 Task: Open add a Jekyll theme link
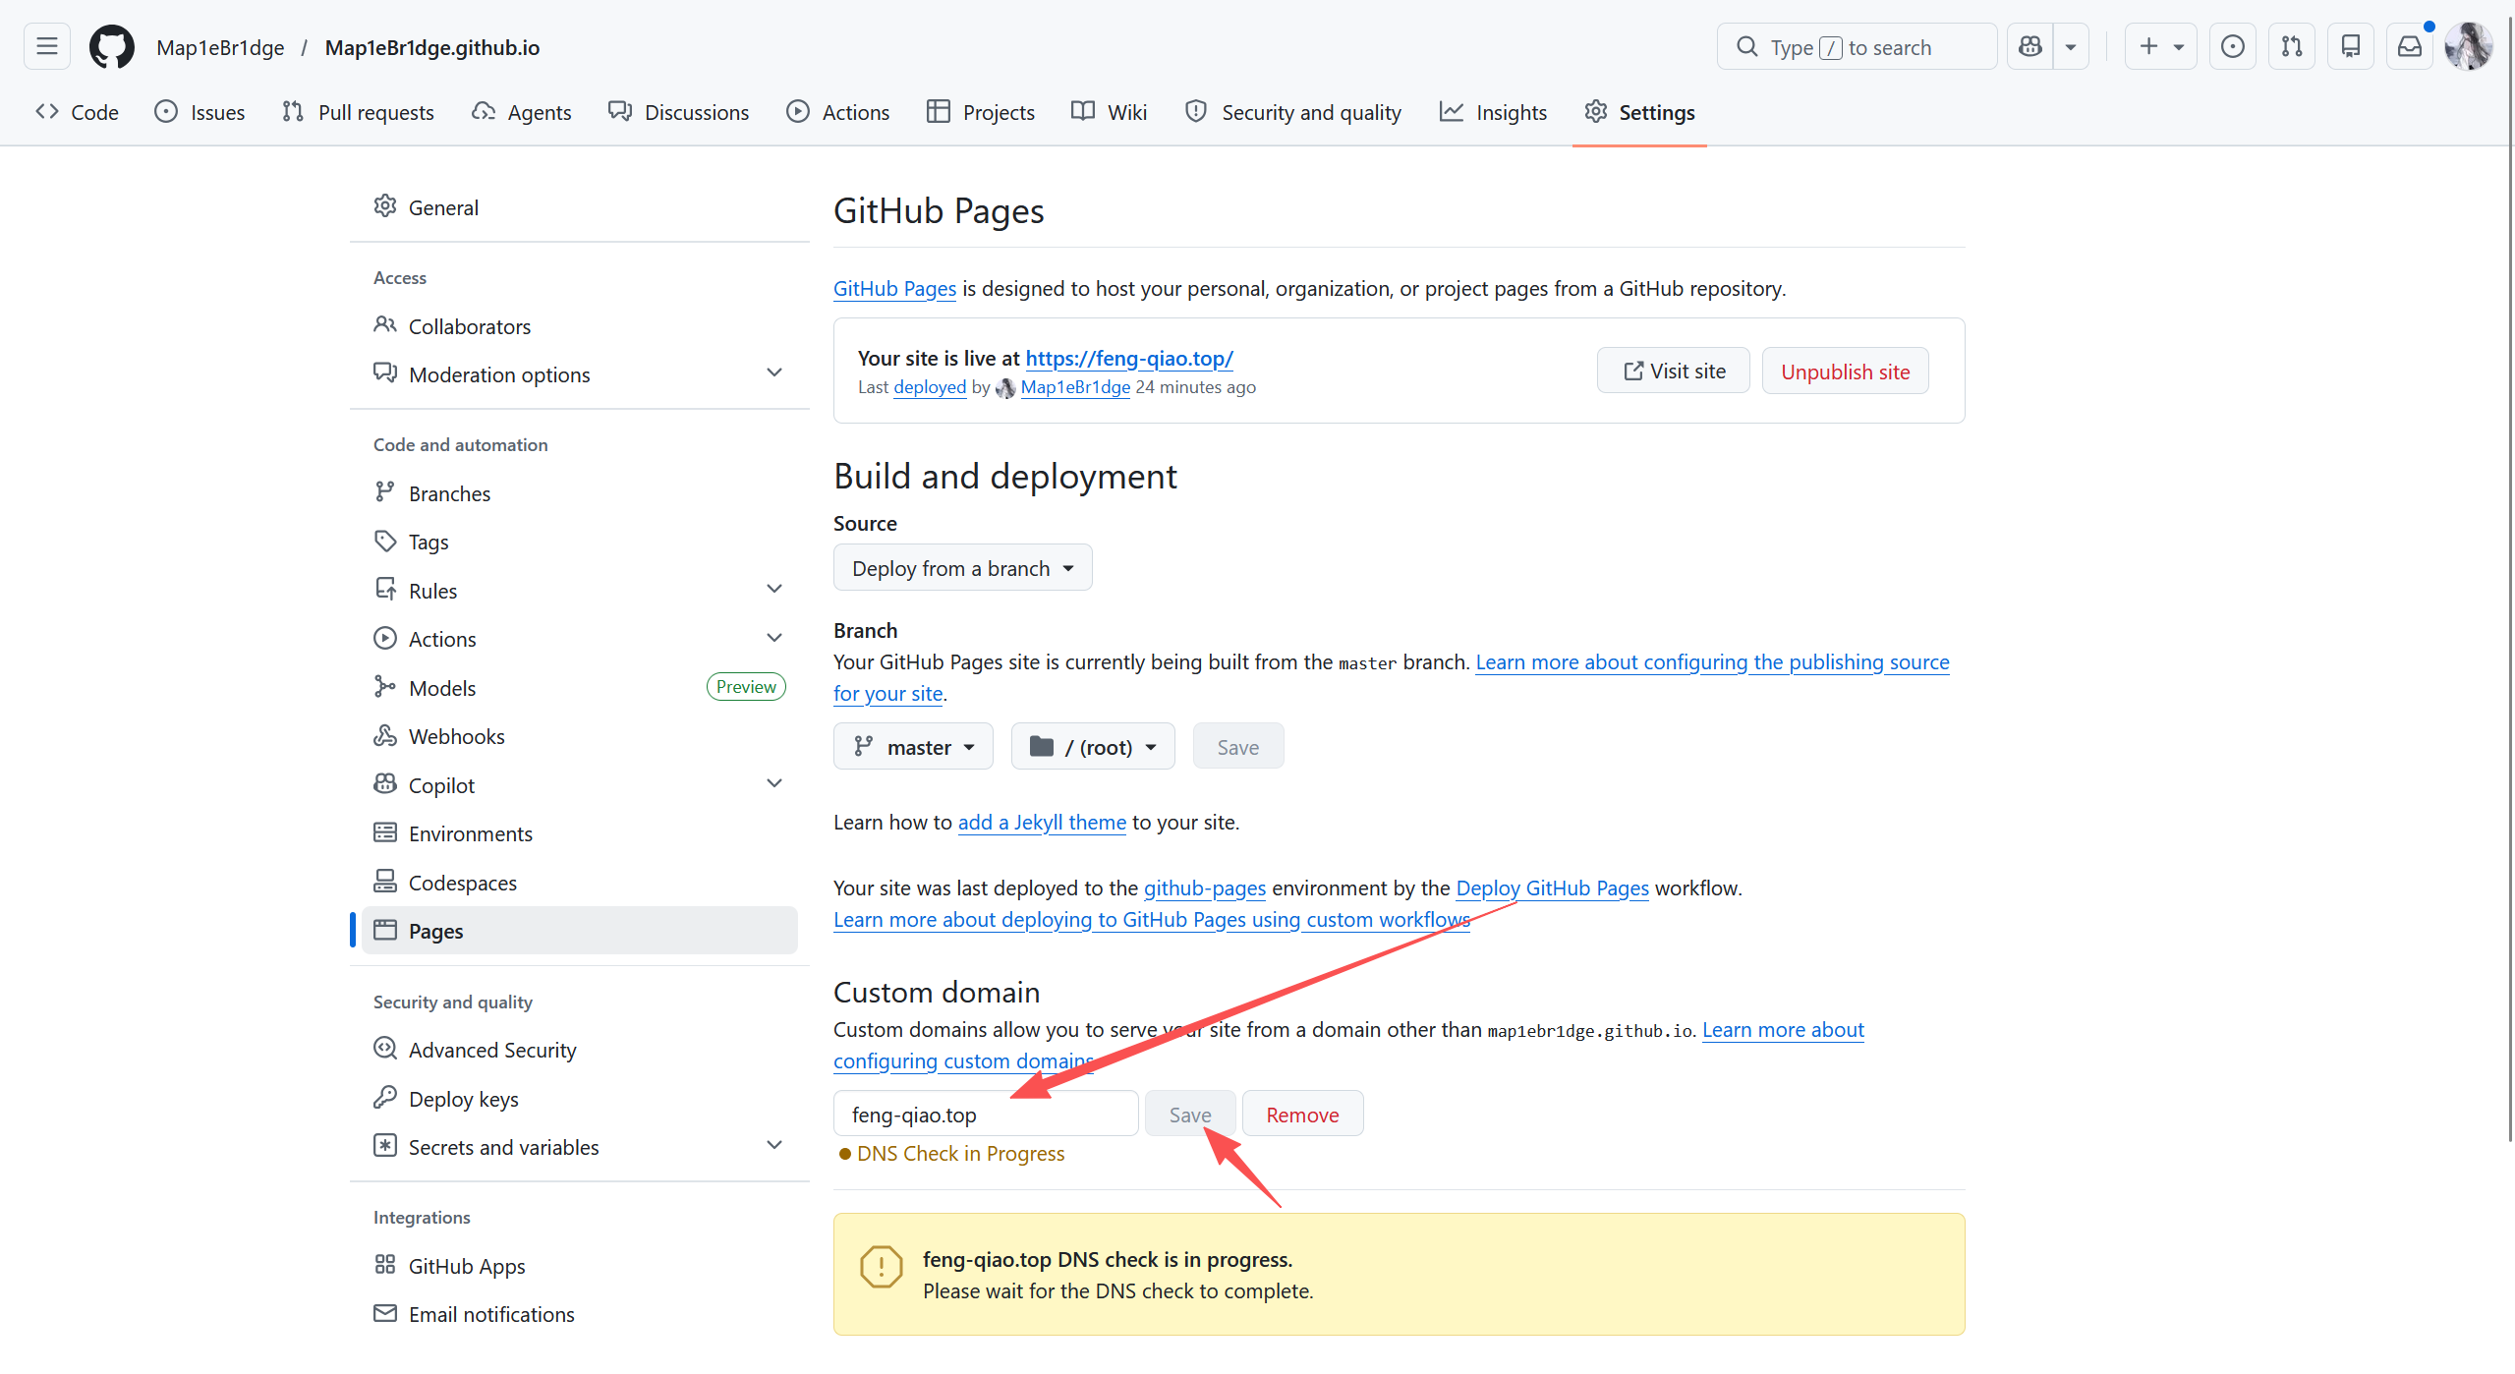pyautogui.click(x=1042, y=822)
